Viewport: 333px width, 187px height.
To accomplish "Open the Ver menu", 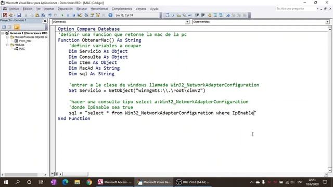I will point(38,9).
